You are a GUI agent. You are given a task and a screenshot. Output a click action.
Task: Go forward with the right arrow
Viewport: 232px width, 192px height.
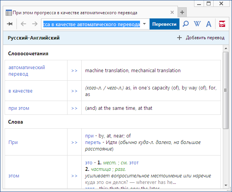point(35,24)
